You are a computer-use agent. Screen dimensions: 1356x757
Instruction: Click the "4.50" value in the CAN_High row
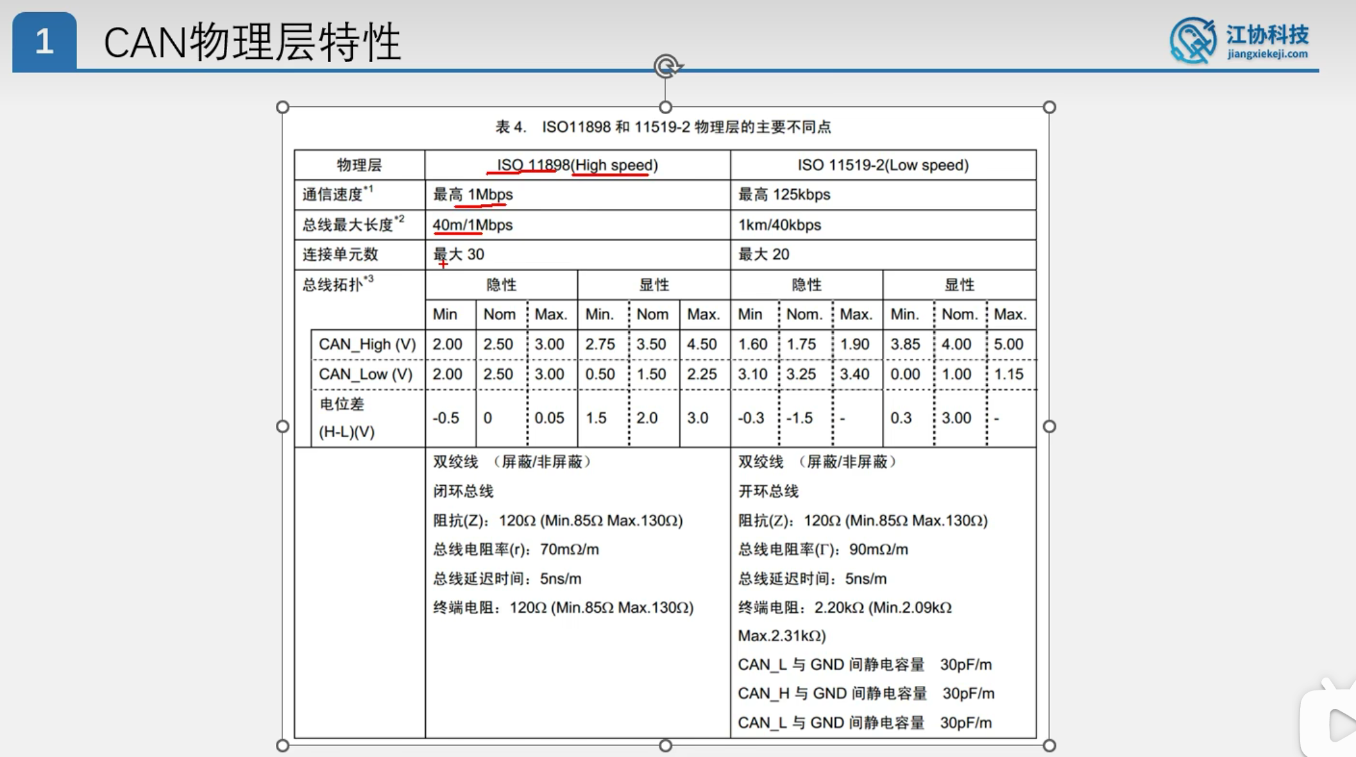pyautogui.click(x=702, y=344)
